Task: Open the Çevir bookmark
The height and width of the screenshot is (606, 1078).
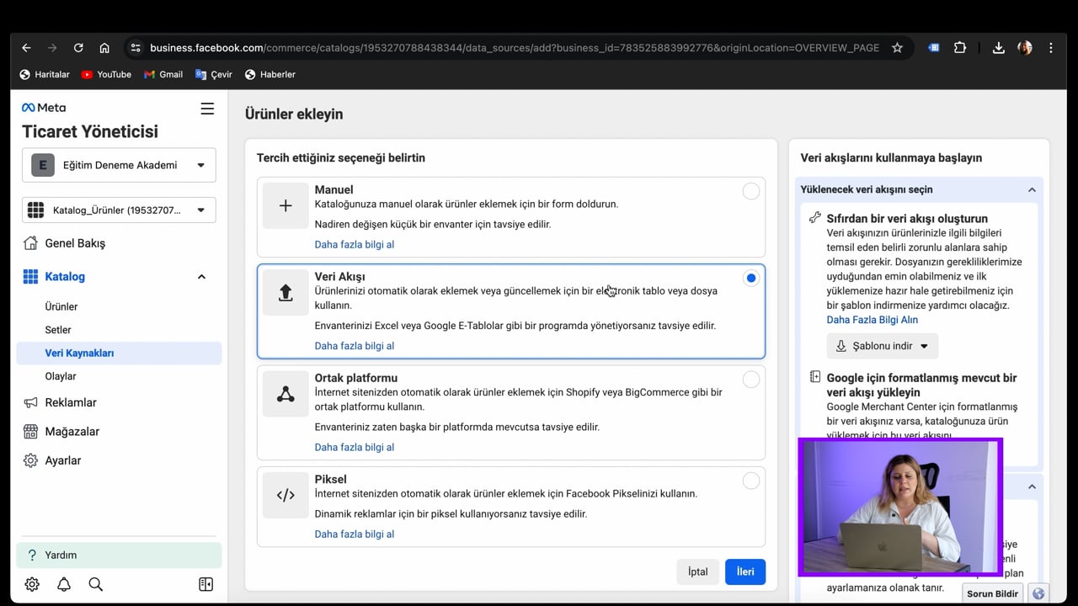Action: pyautogui.click(x=214, y=75)
